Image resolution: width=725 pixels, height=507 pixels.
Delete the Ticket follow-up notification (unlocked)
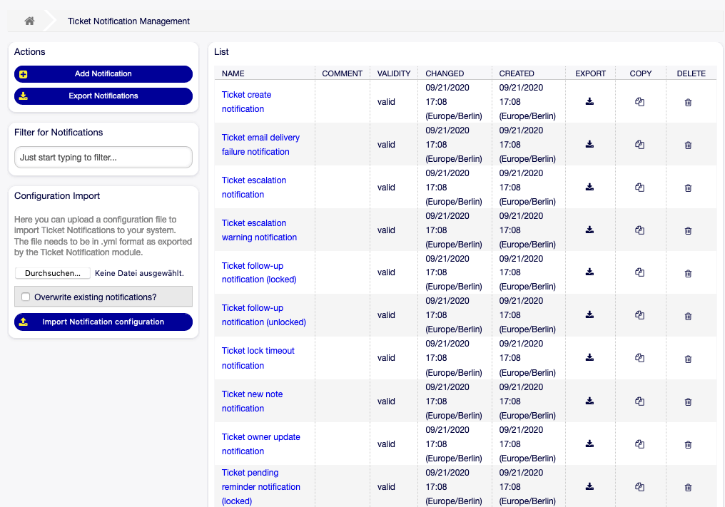[688, 316]
